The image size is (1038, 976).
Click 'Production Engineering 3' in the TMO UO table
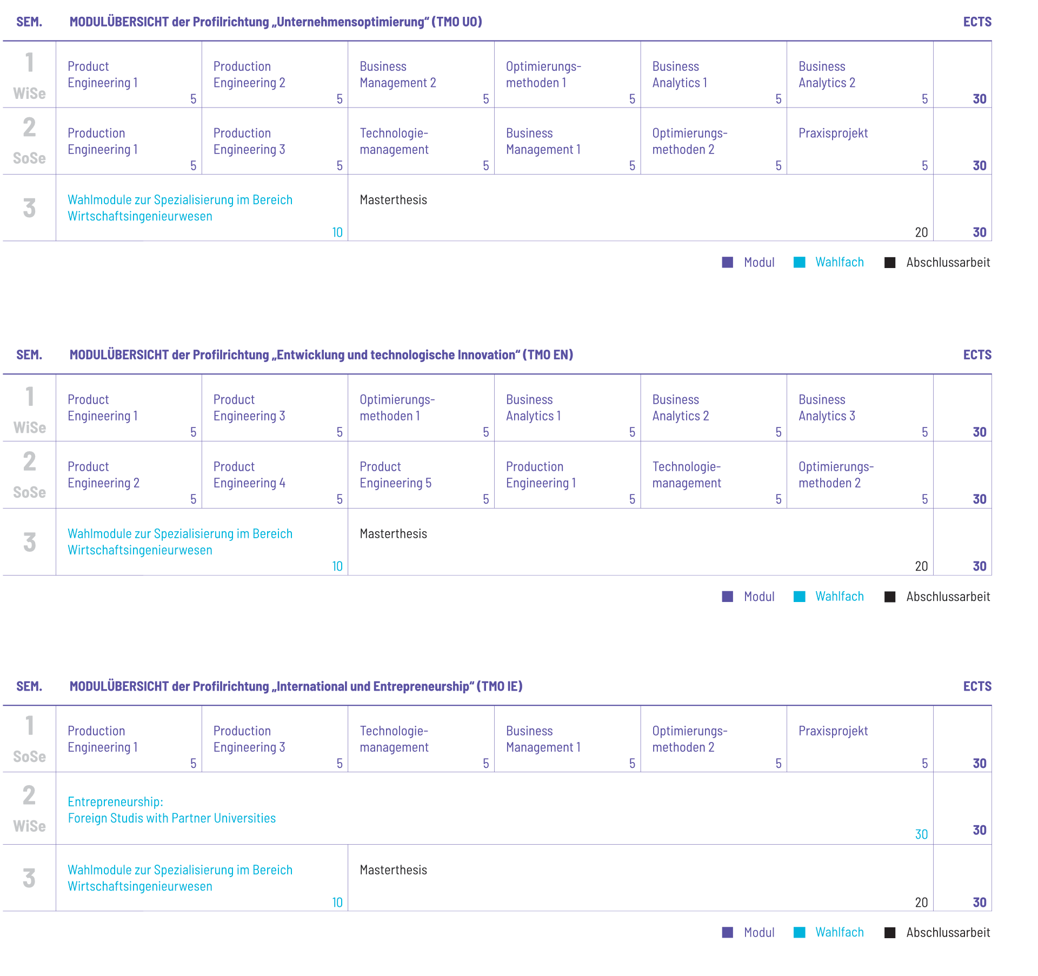[249, 141]
